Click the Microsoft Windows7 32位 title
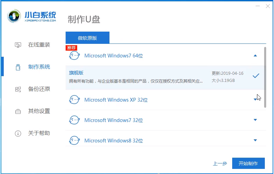 coord(114,120)
